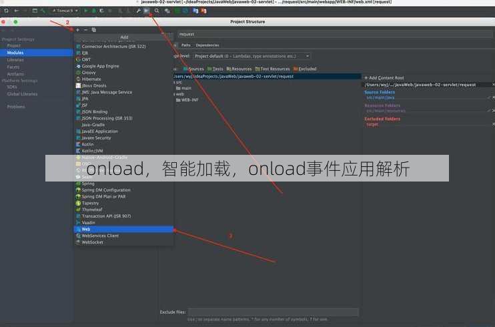Click the Back arrow in the main toolbar
Viewport: 495px width, 327px height.
point(17,11)
